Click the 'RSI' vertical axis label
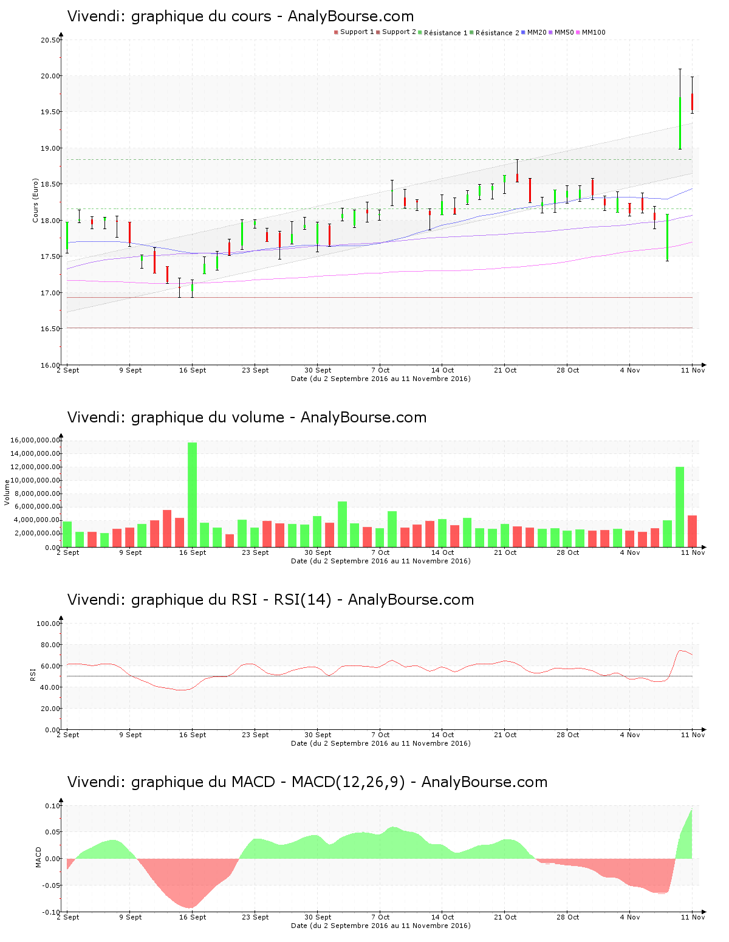 pos(33,674)
